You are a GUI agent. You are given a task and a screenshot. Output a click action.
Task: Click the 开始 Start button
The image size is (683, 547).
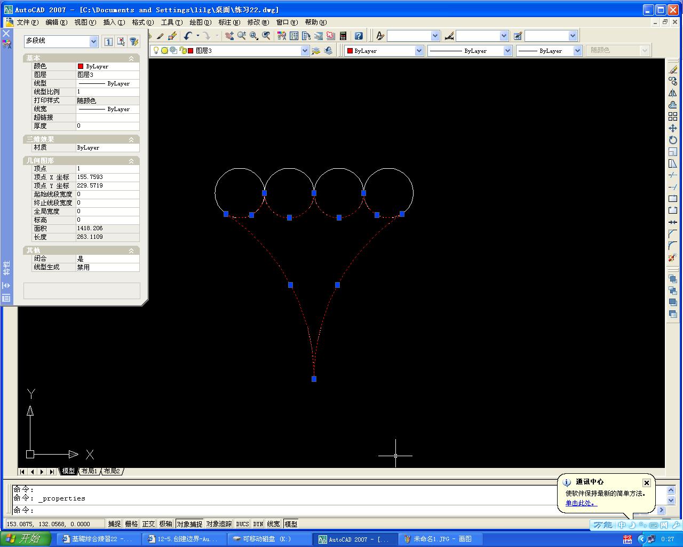point(25,539)
